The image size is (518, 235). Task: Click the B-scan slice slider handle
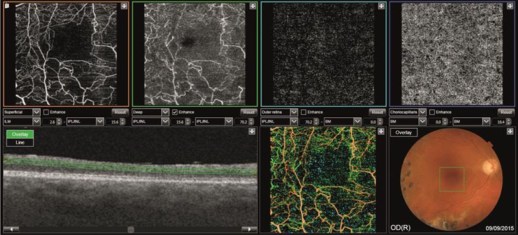(x=131, y=229)
